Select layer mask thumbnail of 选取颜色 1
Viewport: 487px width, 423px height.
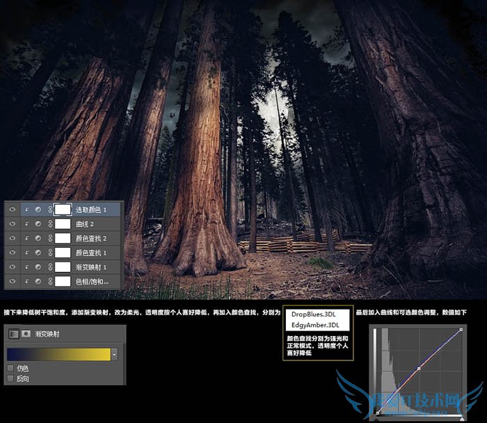tap(63, 209)
